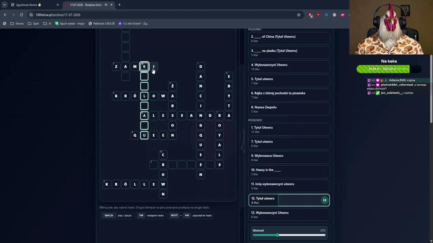Select clue 2 of China
This screenshot has height=243, width=433.
(x=289, y=38)
